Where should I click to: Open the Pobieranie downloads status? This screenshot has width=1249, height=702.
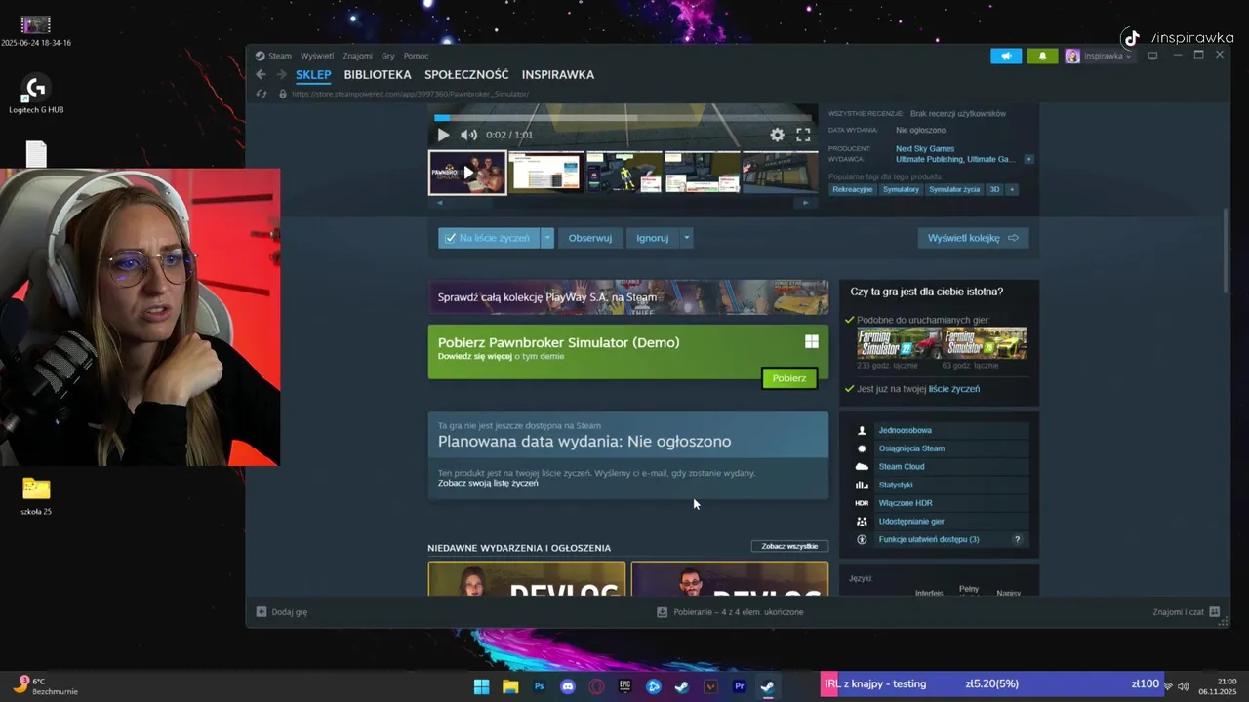coord(730,612)
